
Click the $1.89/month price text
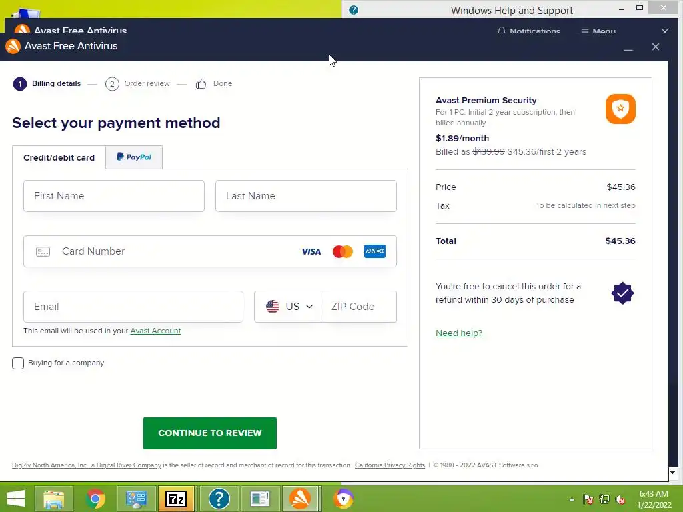click(462, 139)
